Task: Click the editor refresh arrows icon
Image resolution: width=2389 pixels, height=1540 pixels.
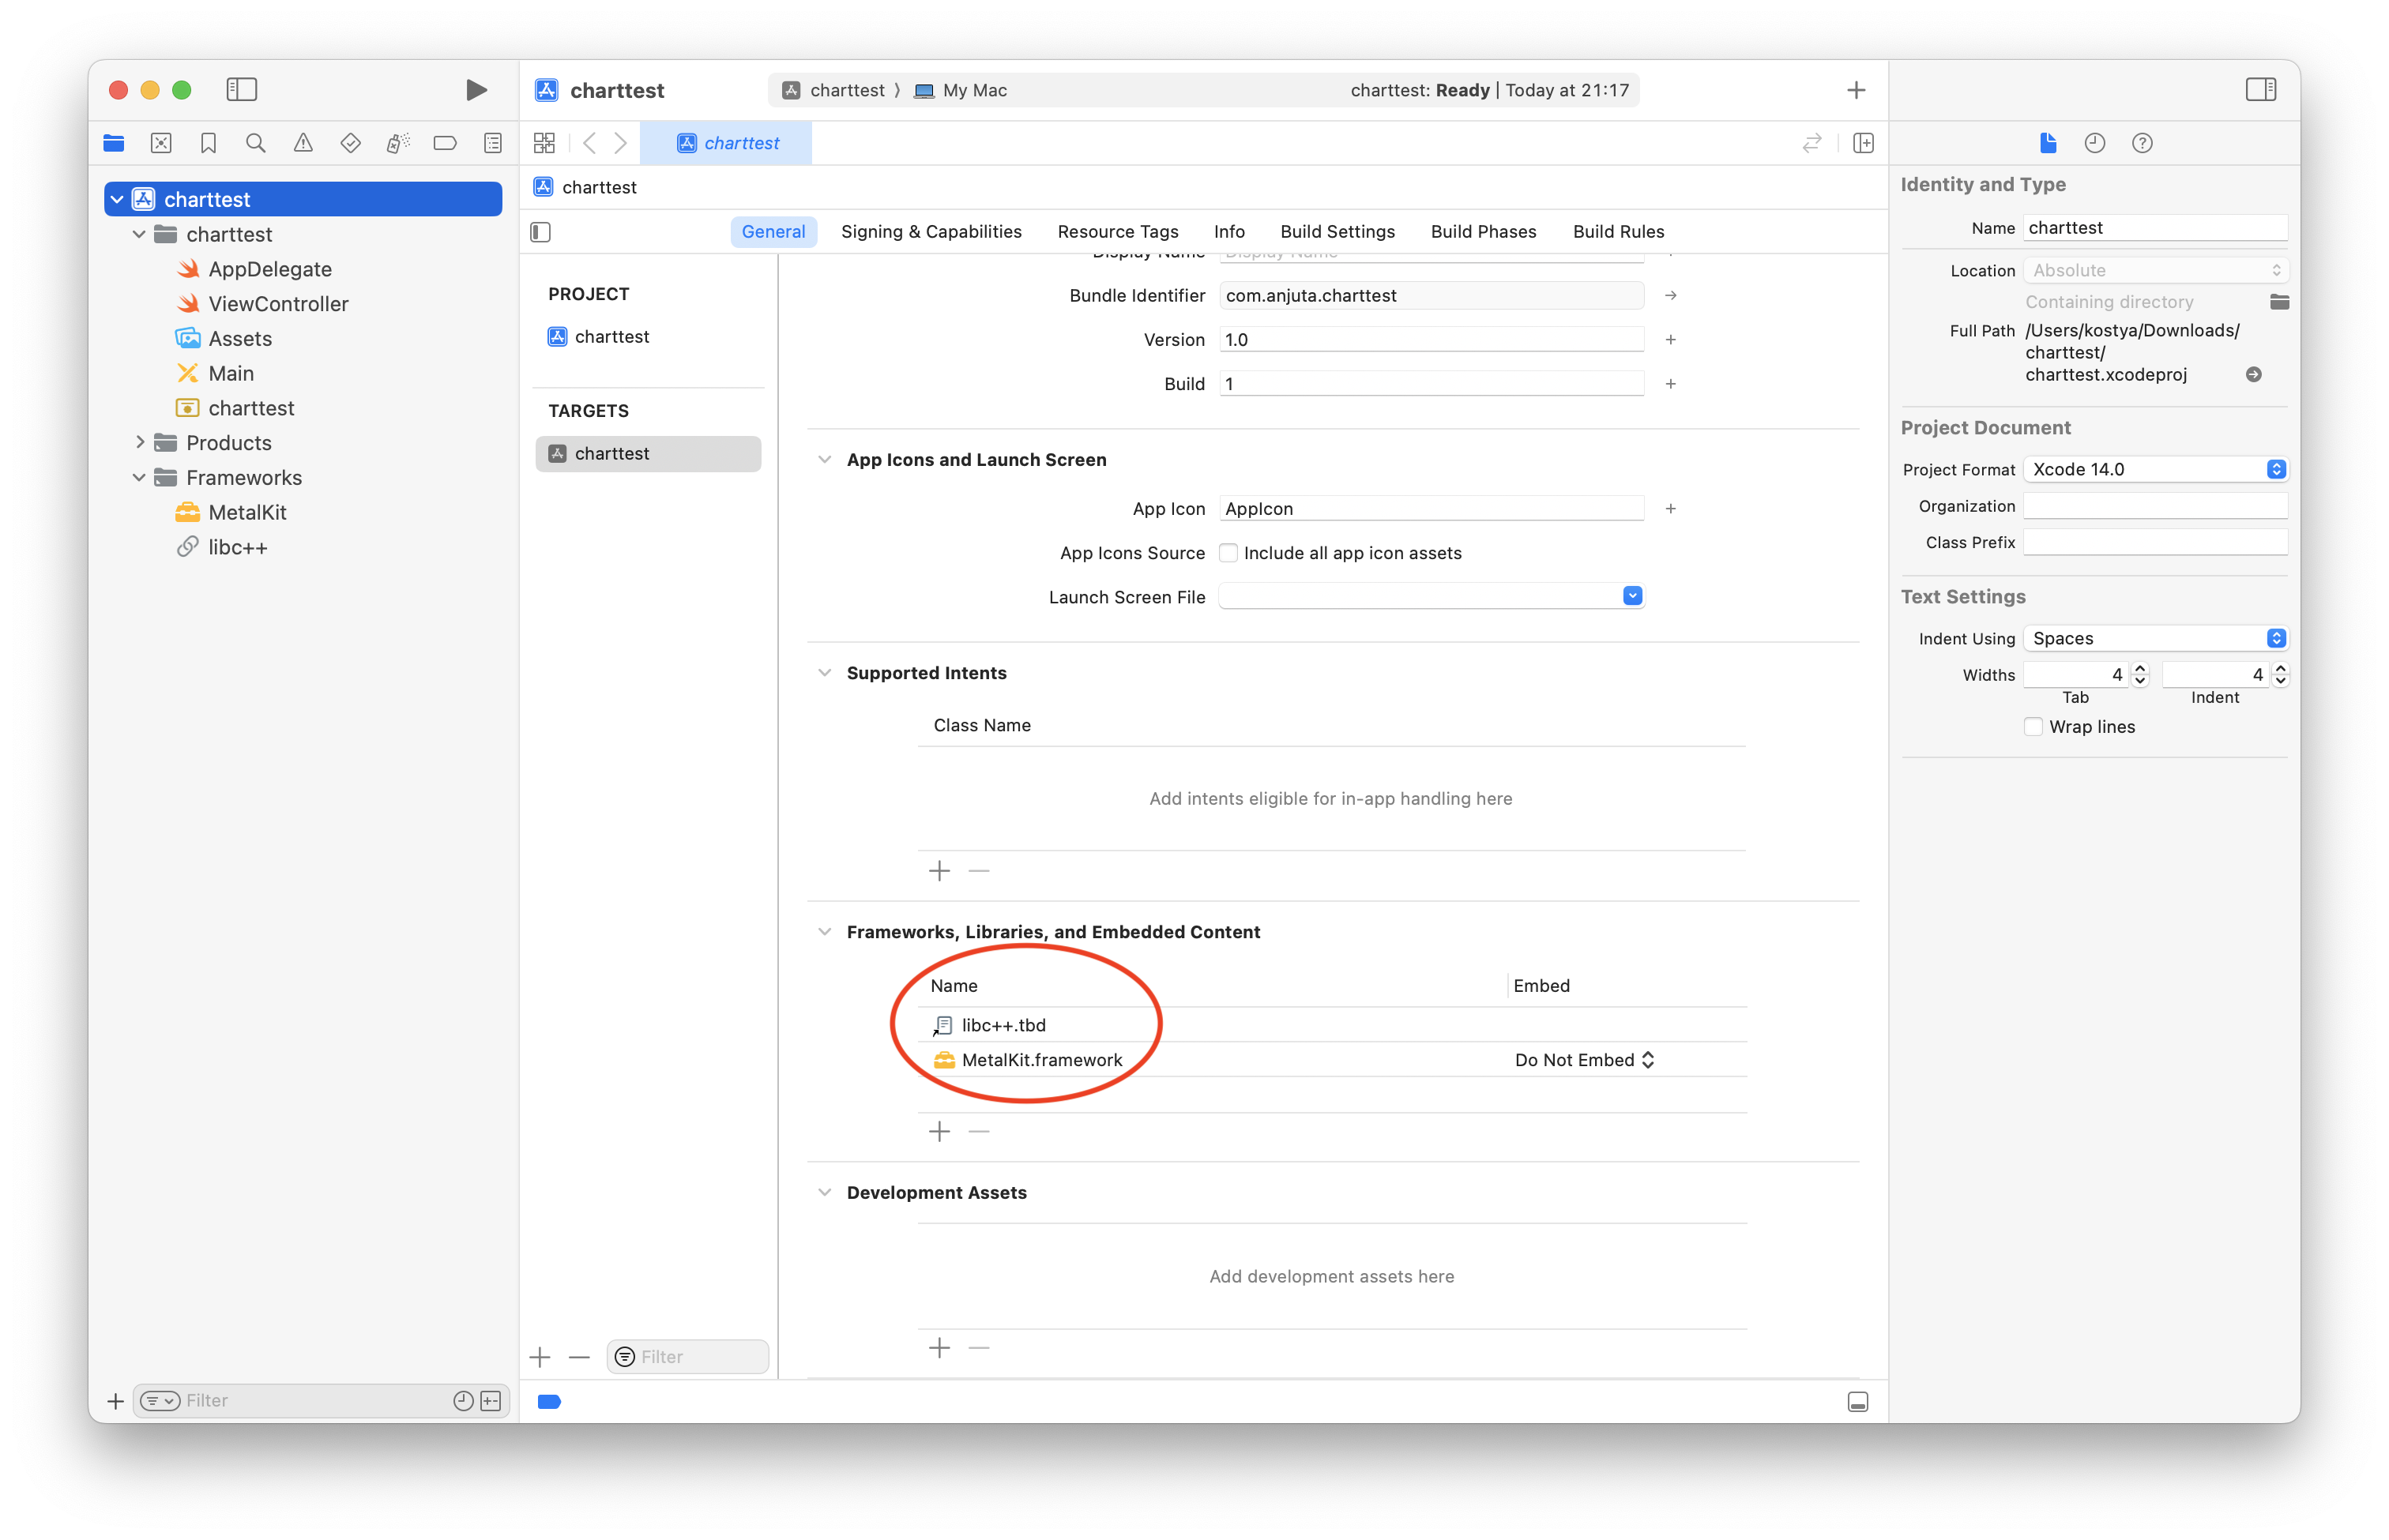Action: click(1813, 143)
